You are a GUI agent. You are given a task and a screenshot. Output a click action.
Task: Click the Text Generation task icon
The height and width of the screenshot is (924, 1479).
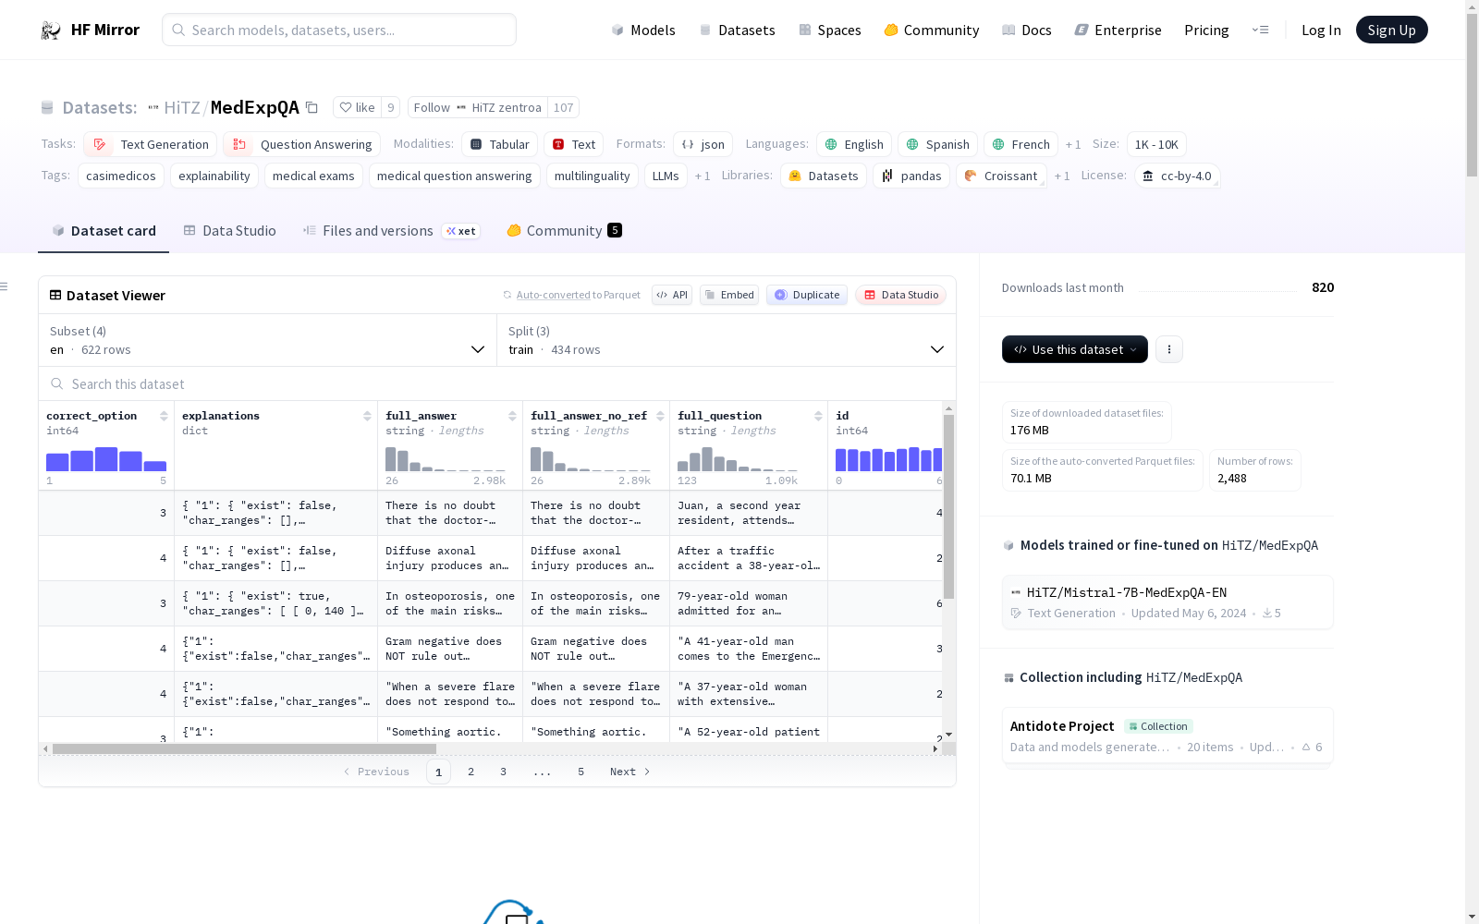point(100,145)
